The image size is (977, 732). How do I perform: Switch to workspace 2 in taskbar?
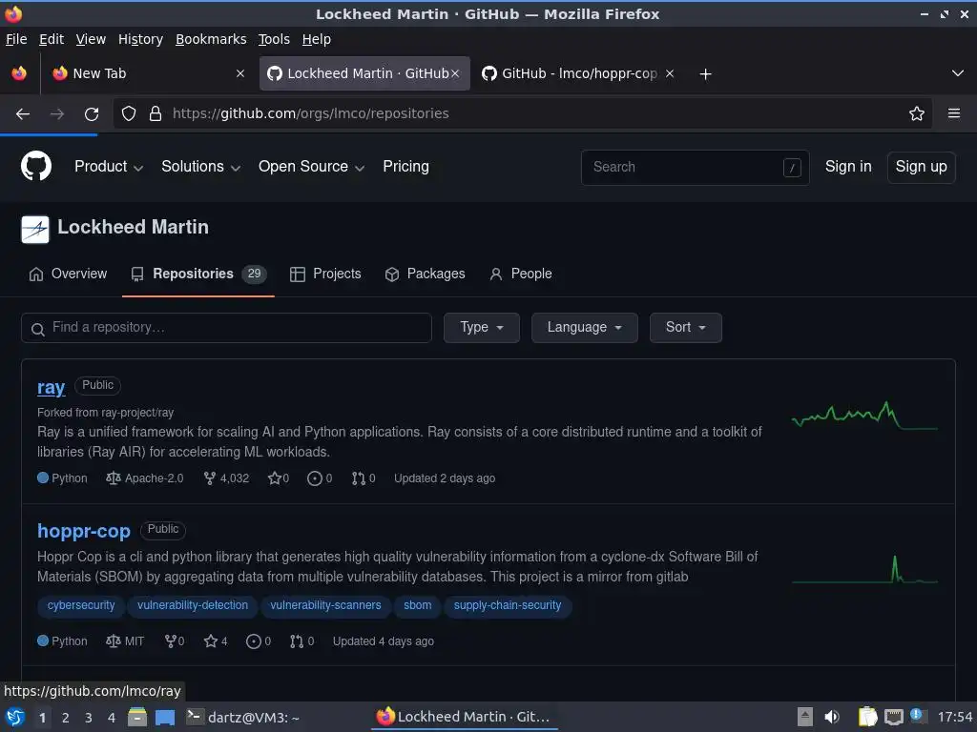click(66, 718)
